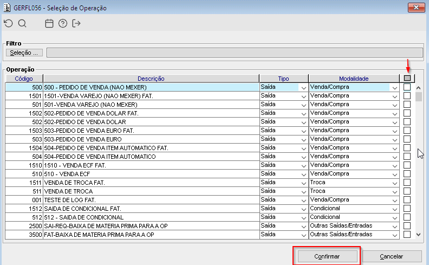
Task: Check the box for 500 - PEDIDO DE VENDA (NAO MEXER)
Action: (x=407, y=87)
